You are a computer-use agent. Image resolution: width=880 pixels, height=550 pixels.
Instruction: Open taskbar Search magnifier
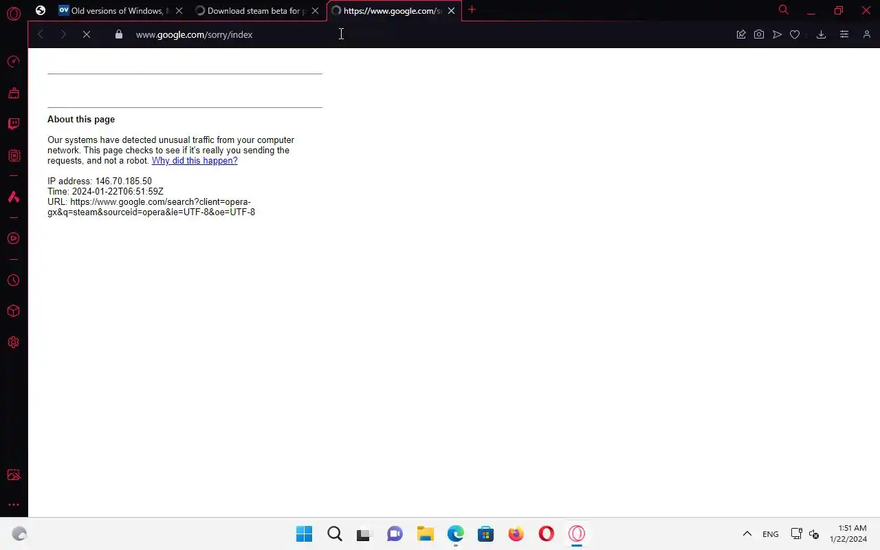pyautogui.click(x=335, y=534)
